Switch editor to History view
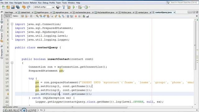199x112 pixels. (x=16, y=16)
